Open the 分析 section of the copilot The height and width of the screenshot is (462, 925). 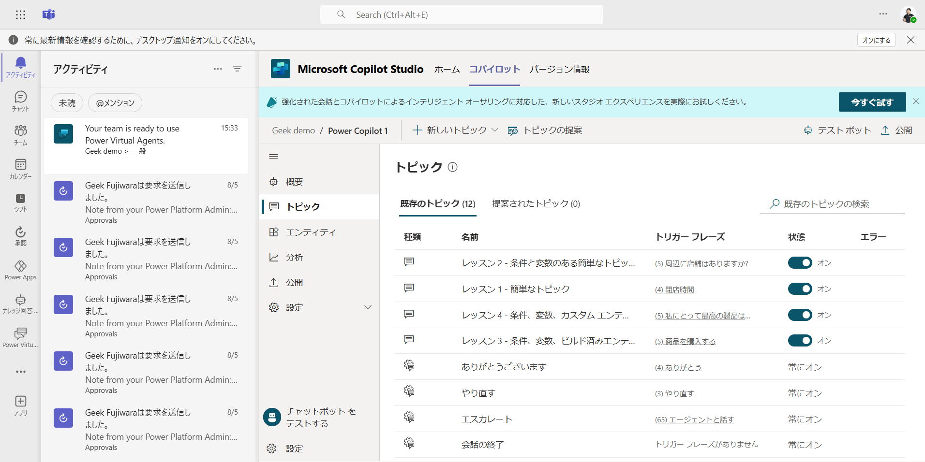point(296,257)
